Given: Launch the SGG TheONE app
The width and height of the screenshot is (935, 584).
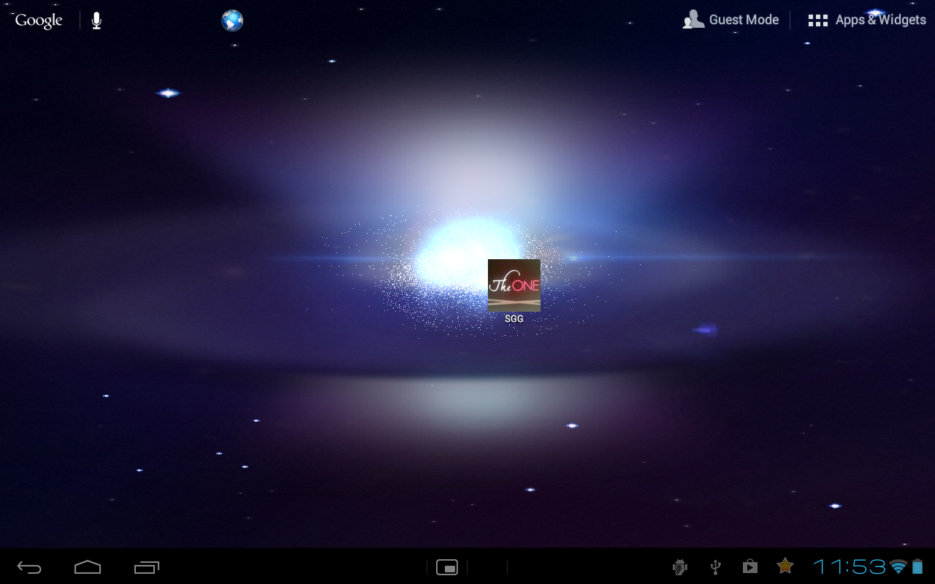Looking at the screenshot, I should point(514,291).
